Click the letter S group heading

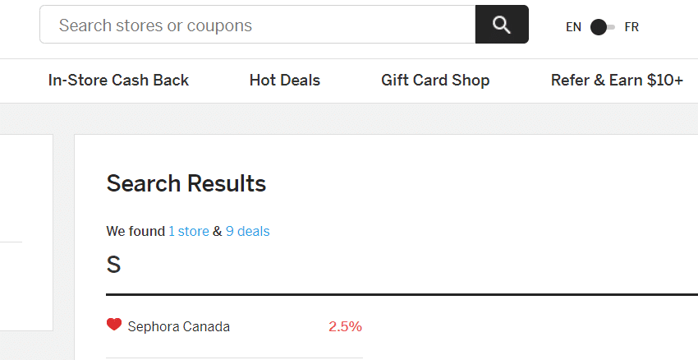coord(113,265)
